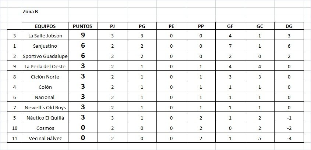Select the PUNTOS header cell
The width and height of the screenshot is (311, 150).
tap(82, 26)
